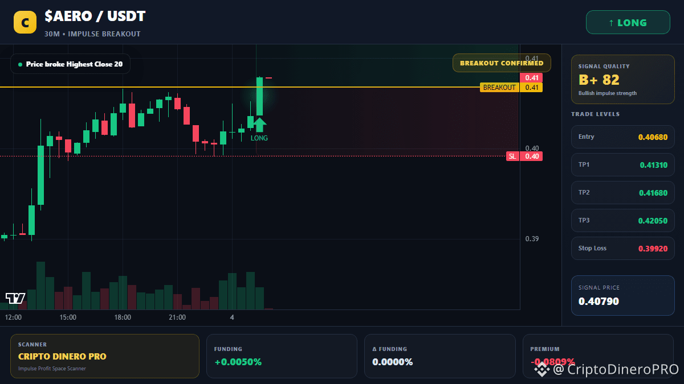Click the Premium -0.0809% card
This screenshot has height=384, width=684.
598,356
